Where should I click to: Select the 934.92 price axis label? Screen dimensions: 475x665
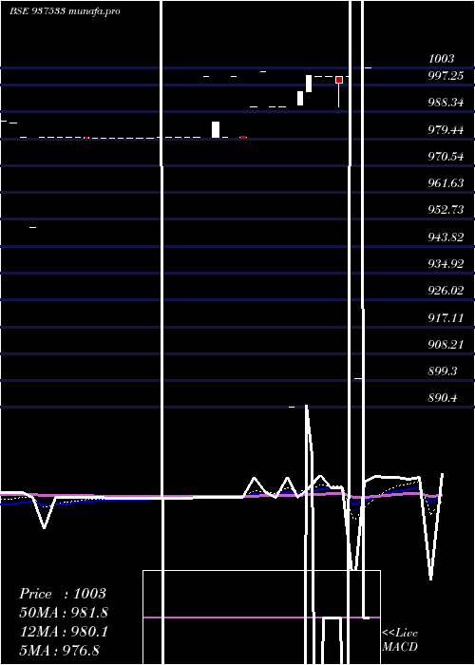click(446, 264)
